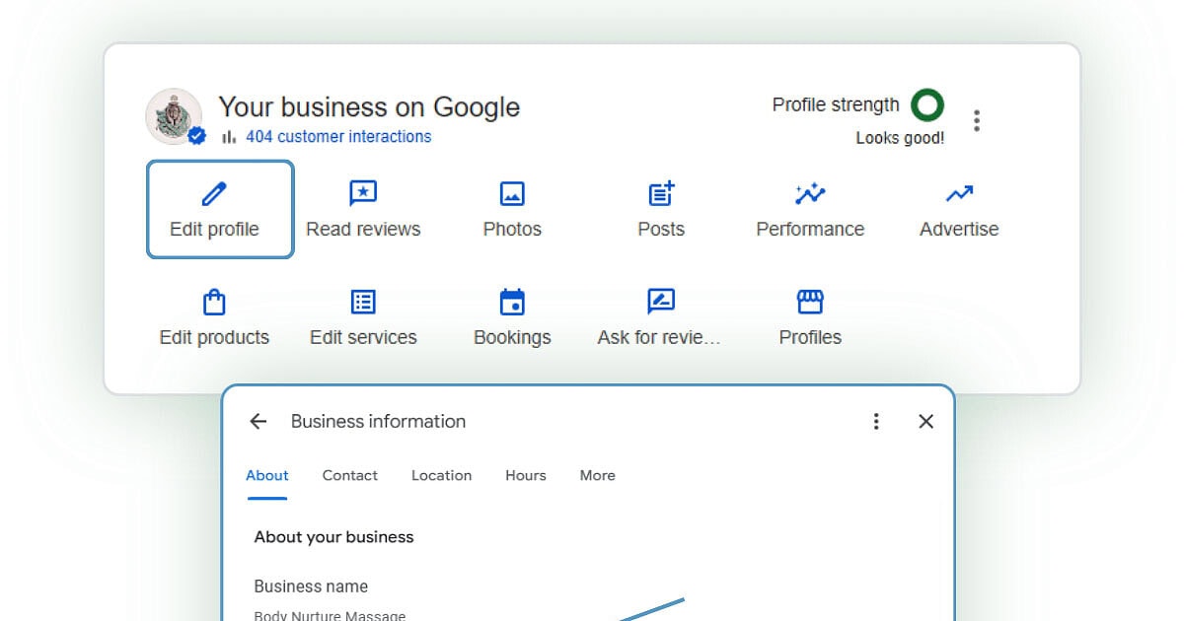Screen dimensions: 1184x621
Task: Switch to the Hours tab
Action: tap(526, 475)
